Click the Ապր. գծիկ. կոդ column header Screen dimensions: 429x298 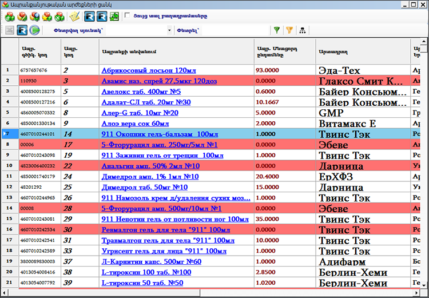tap(40, 51)
